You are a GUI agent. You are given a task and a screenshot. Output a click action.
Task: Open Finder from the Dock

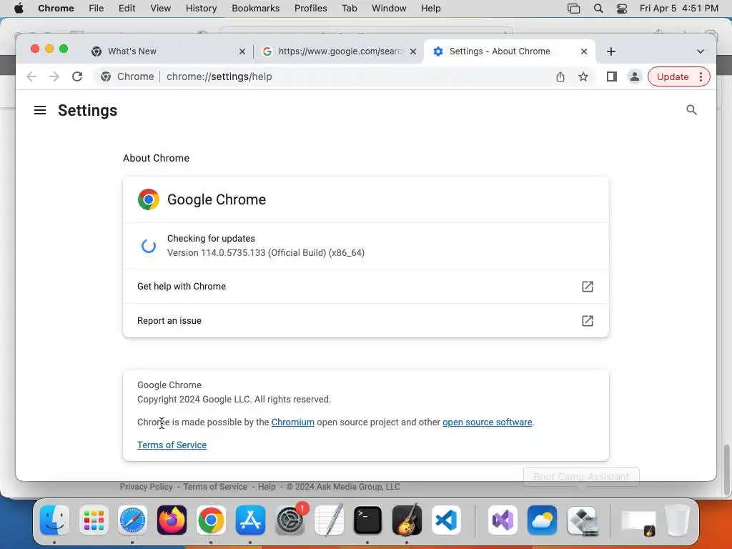(x=54, y=520)
